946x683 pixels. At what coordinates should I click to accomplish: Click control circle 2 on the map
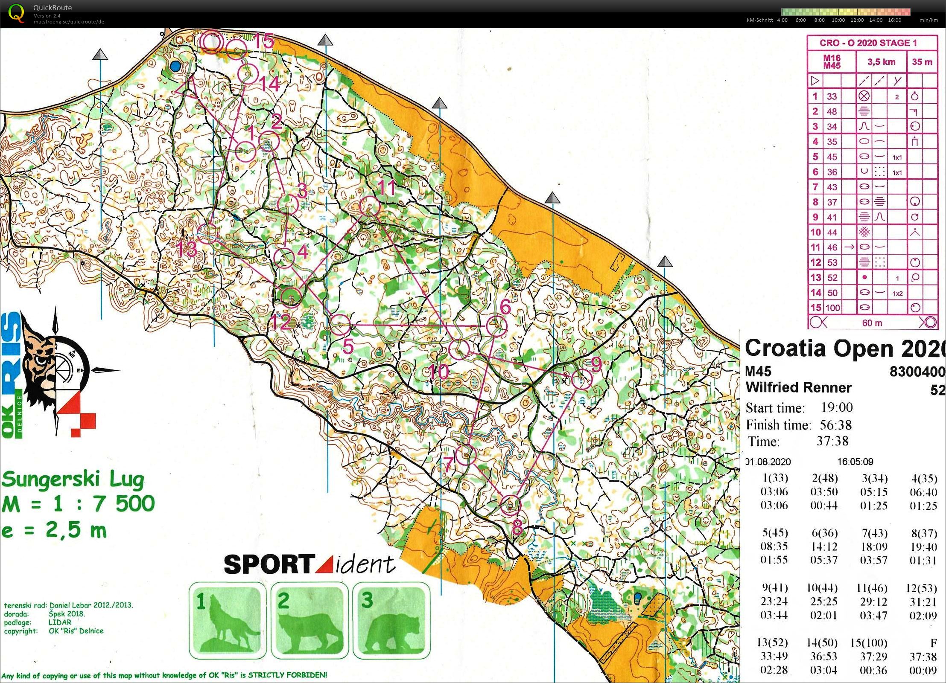point(269,142)
